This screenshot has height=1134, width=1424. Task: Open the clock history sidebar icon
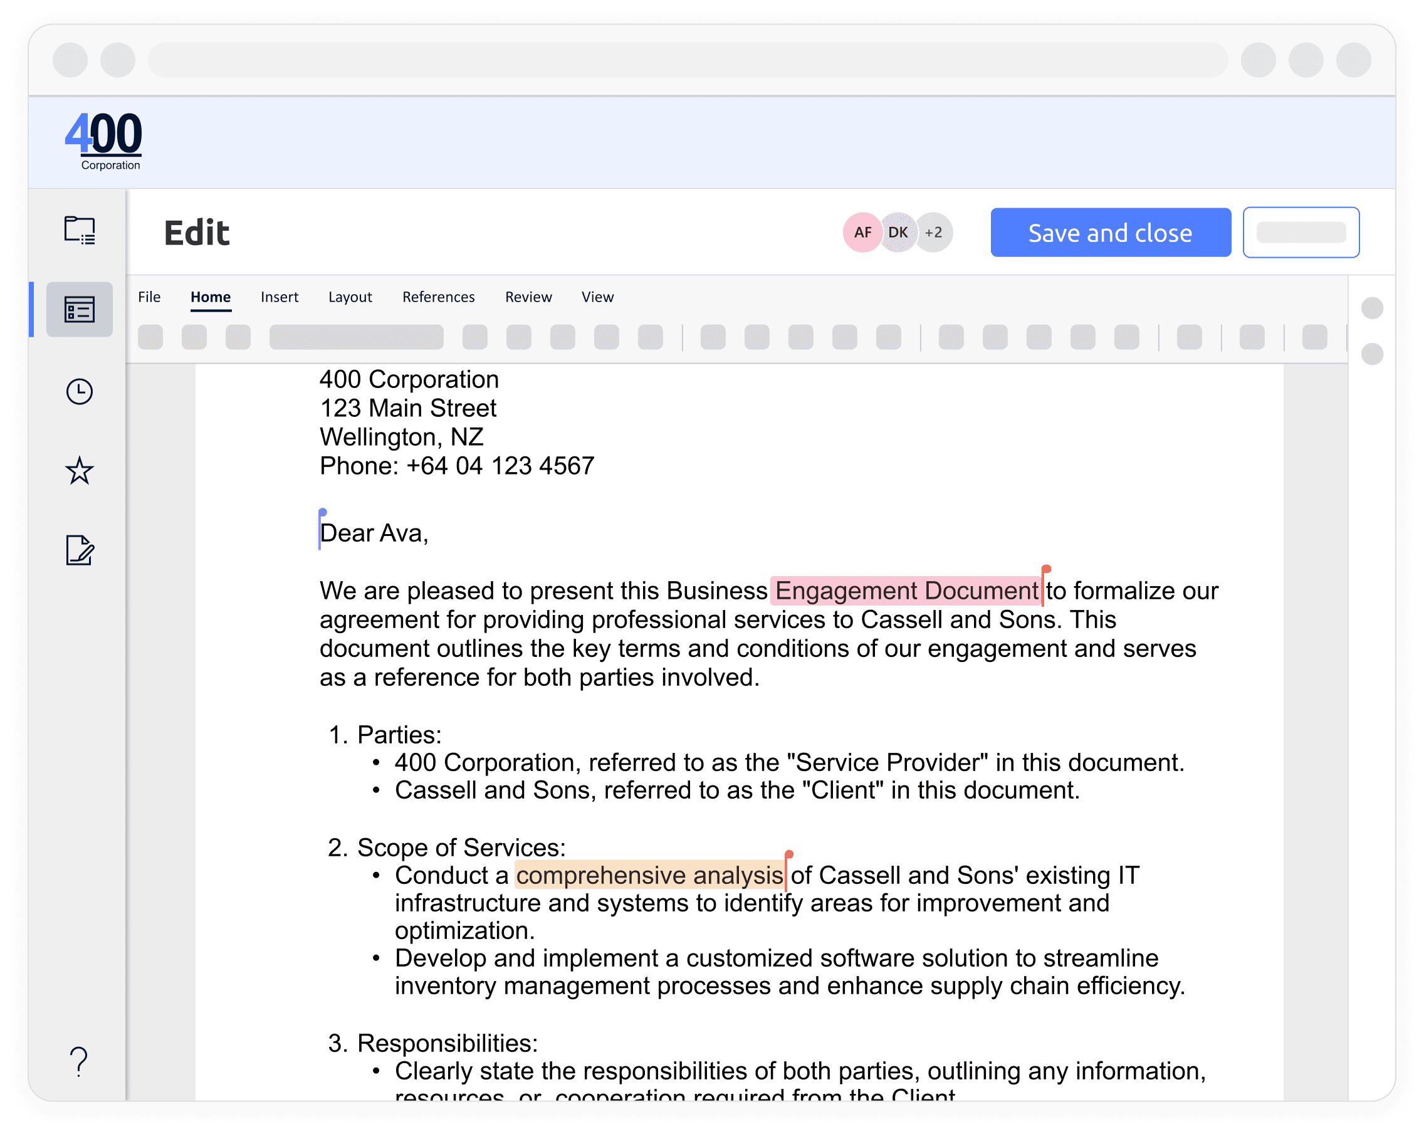tap(79, 392)
